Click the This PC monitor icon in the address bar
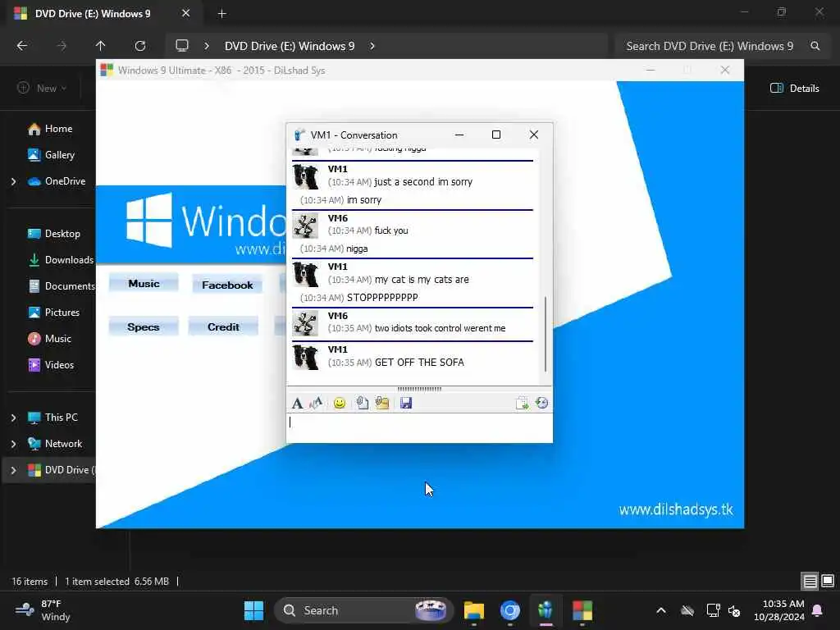The image size is (840, 630). click(182, 46)
